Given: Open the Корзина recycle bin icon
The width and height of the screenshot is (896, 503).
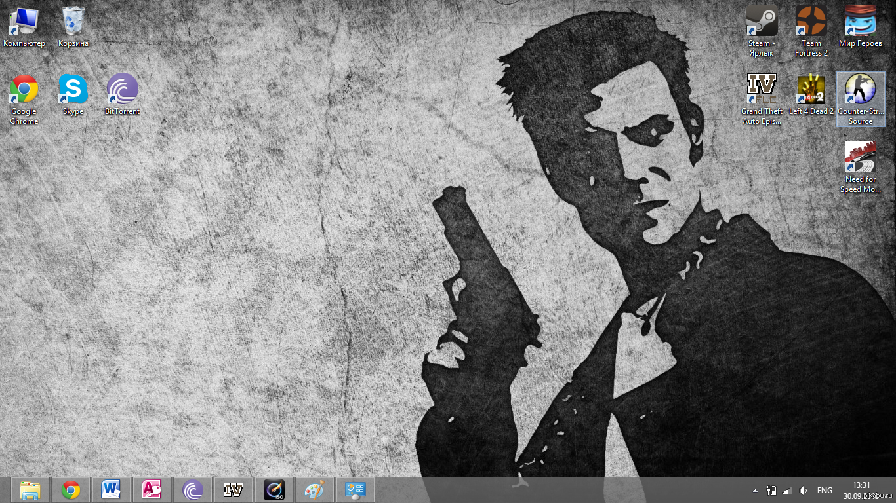Looking at the screenshot, I should 73,27.
